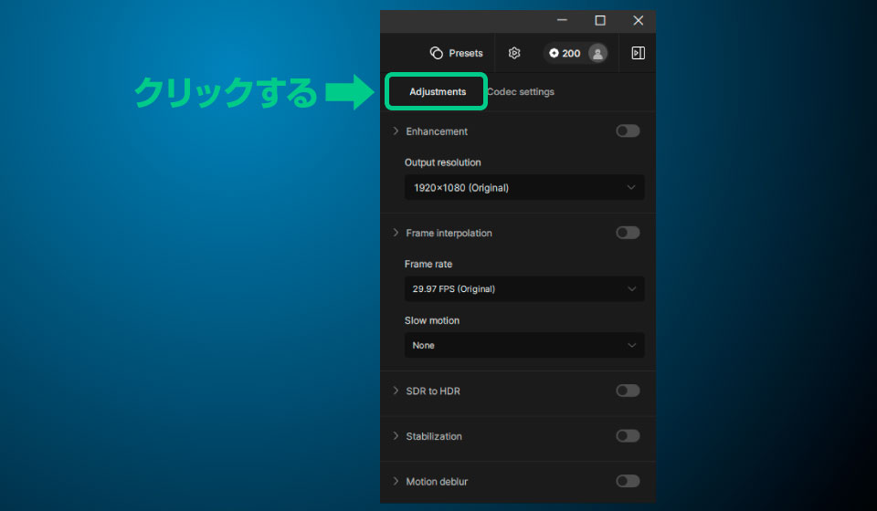Enable the SDR to HDR toggle
Image resolution: width=877 pixels, height=511 pixels.
(x=628, y=391)
